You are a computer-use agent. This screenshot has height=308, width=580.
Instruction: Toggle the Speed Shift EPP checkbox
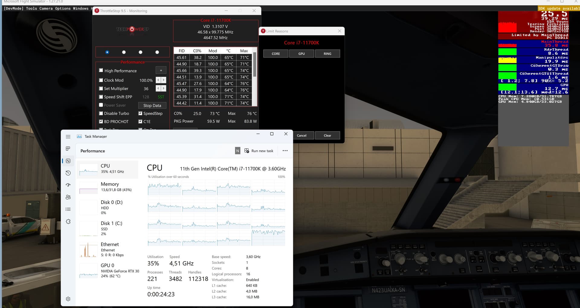pyautogui.click(x=101, y=97)
